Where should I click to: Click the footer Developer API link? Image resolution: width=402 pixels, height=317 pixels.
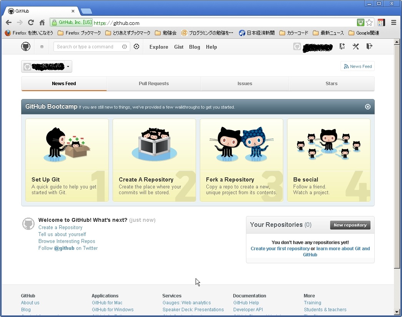pos(248,310)
